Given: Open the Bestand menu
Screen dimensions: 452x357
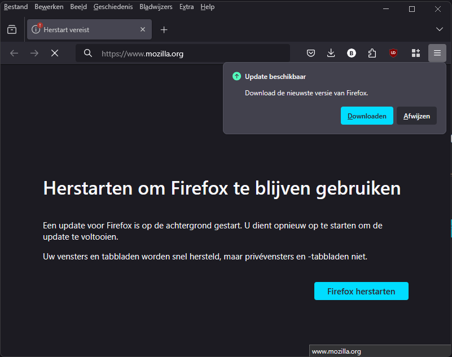Looking at the screenshot, I should [16, 7].
